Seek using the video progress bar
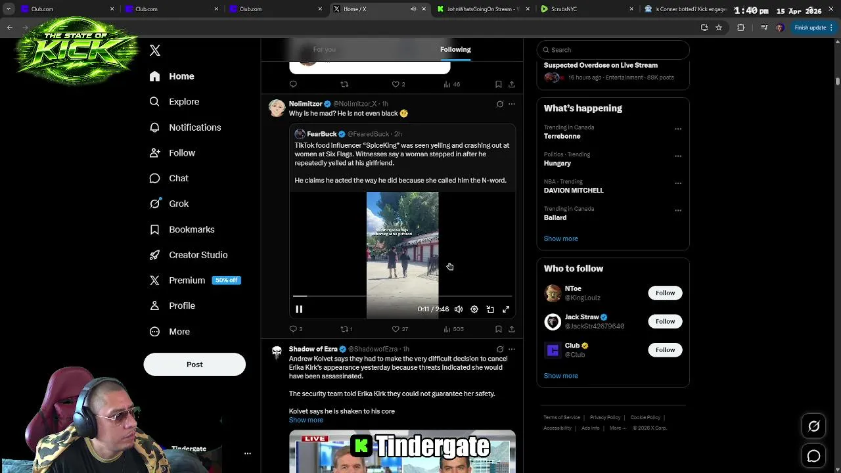This screenshot has width=841, height=473. coord(402,296)
